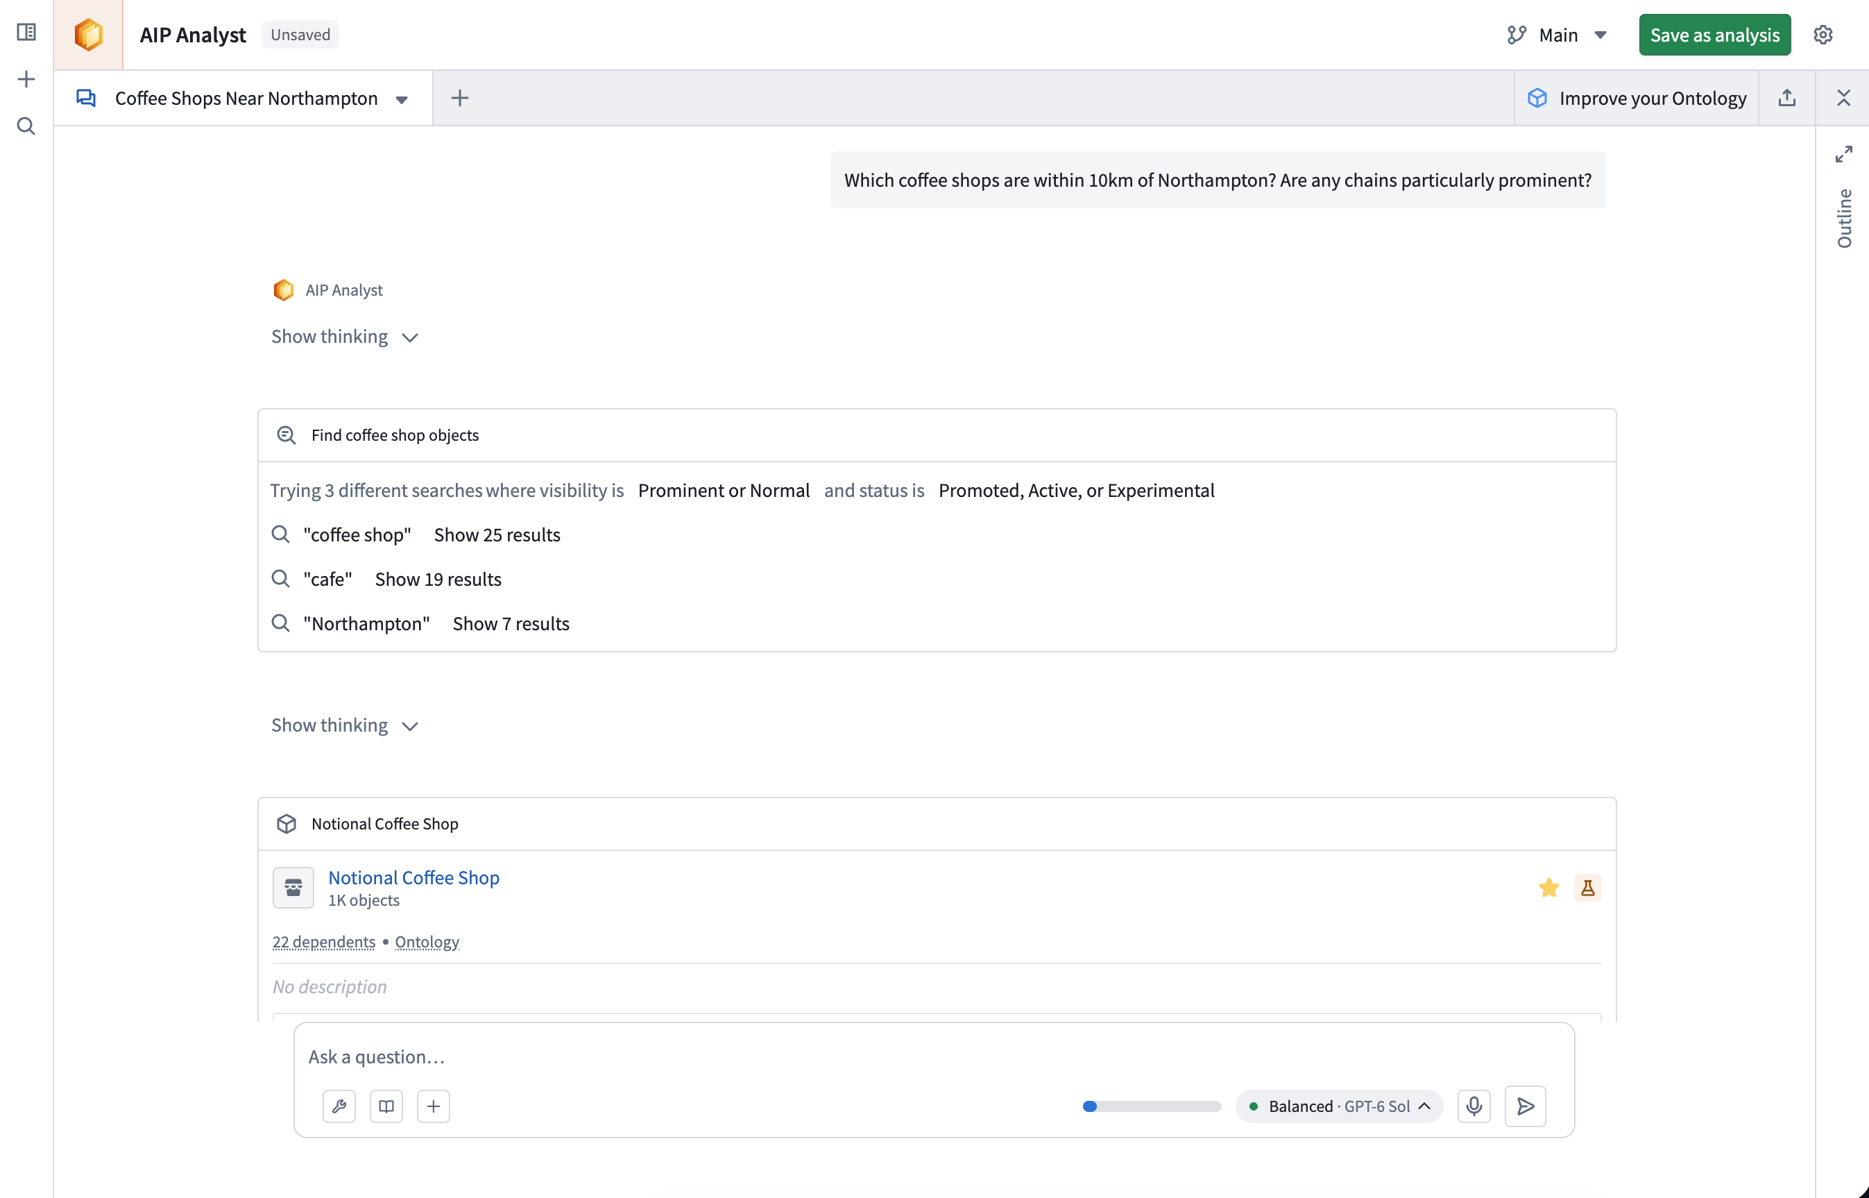Click the Find coffee shop objects header
Image resolution: width=1869 pixels, height=1198 pixels.
(x=937, y=435)
